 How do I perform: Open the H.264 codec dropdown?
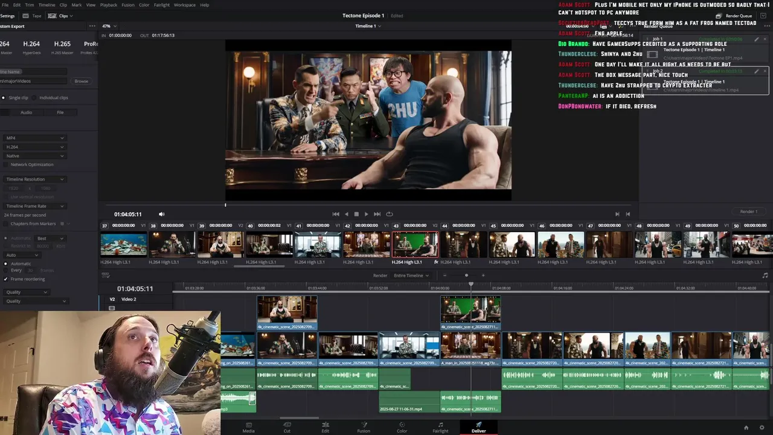pos(34,147)
